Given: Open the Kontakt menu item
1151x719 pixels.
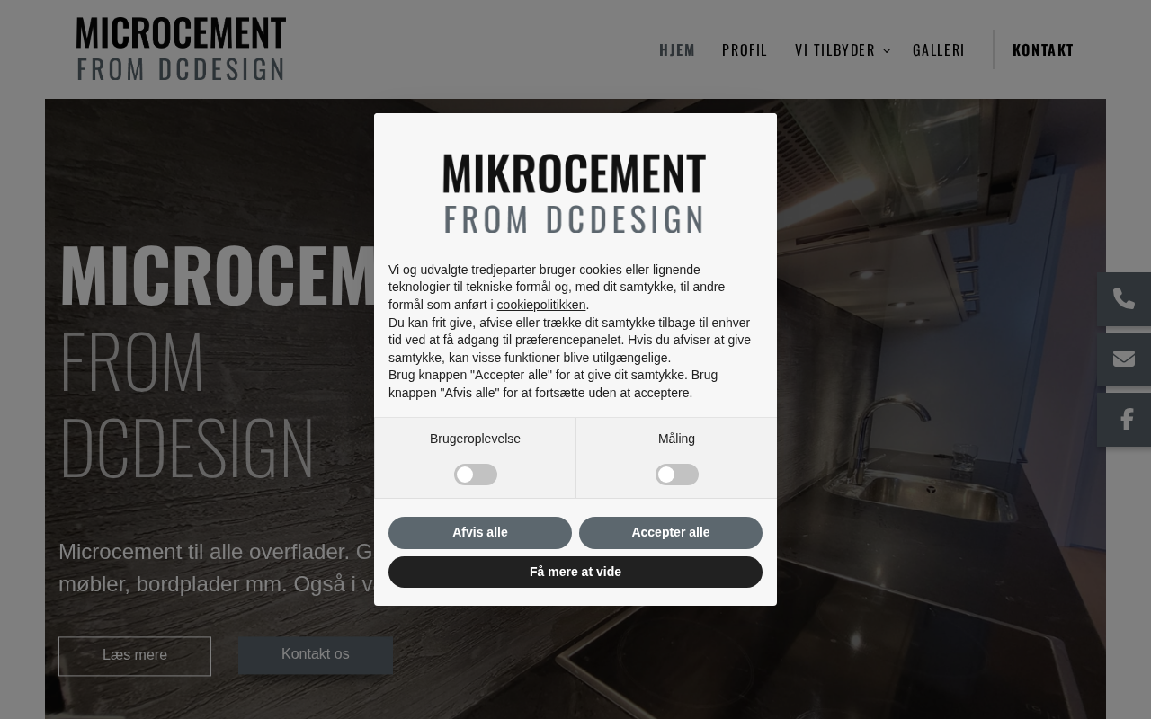Looking at the screenshot, I should pyautogui.click(x=1043, y=49).
